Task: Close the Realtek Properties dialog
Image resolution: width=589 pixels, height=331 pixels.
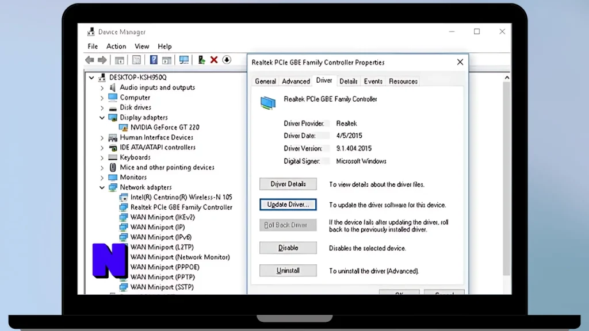Action: [460, 62]
